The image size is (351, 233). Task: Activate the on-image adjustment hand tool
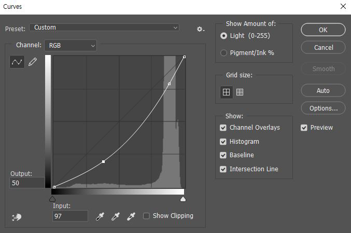17,217
